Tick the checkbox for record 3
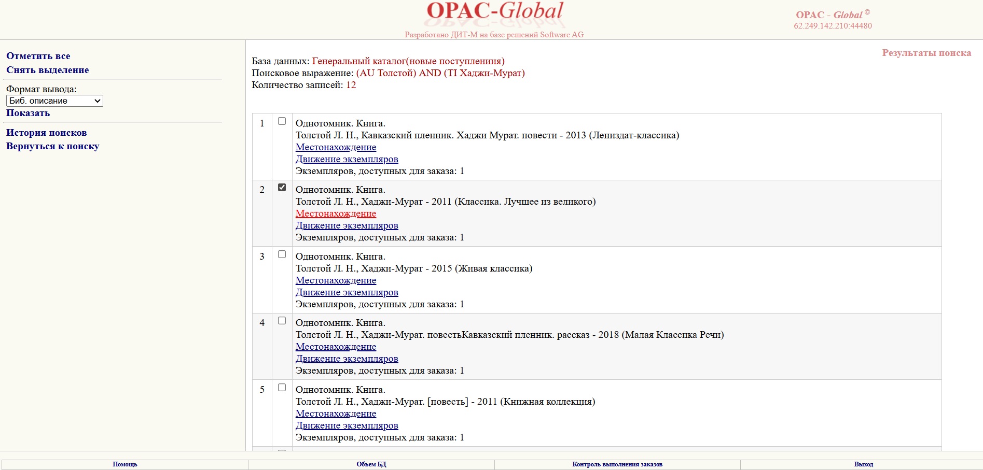 (282, 254)
